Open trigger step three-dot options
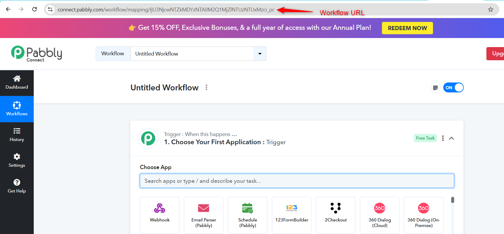504x234 pixels. (x=443, y=138)
